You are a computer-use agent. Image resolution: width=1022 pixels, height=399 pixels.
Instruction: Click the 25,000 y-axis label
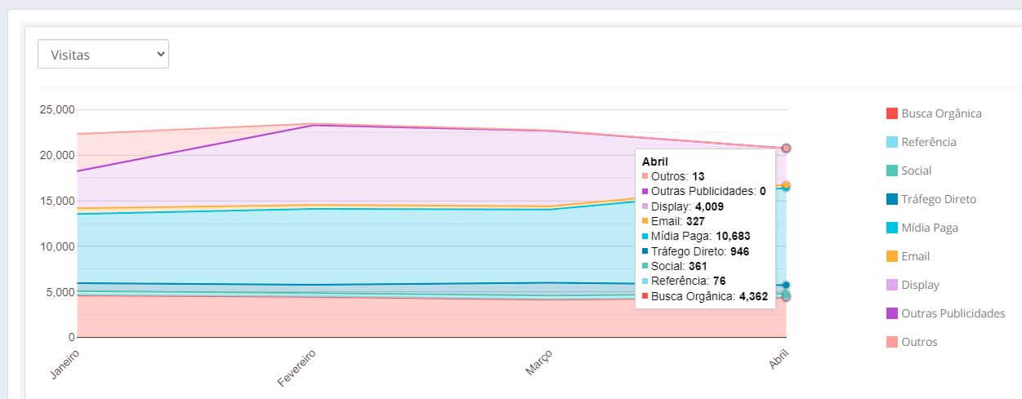pos(57,109)
